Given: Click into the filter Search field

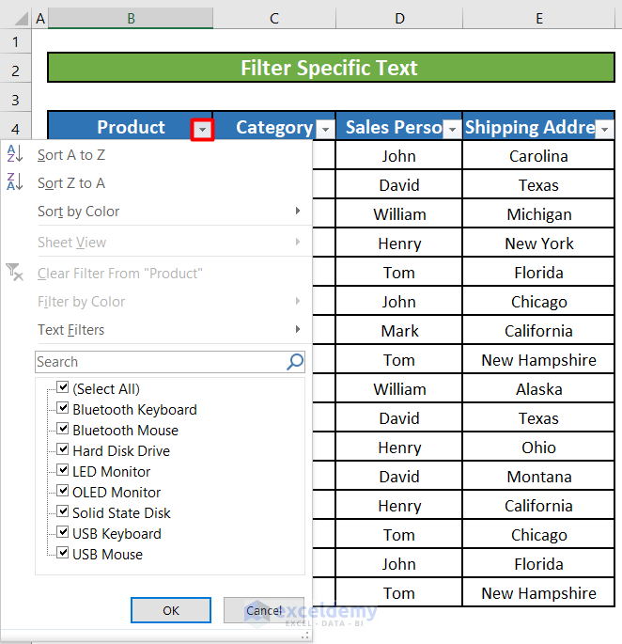Looking at the screenshot, I should [160, 362].
